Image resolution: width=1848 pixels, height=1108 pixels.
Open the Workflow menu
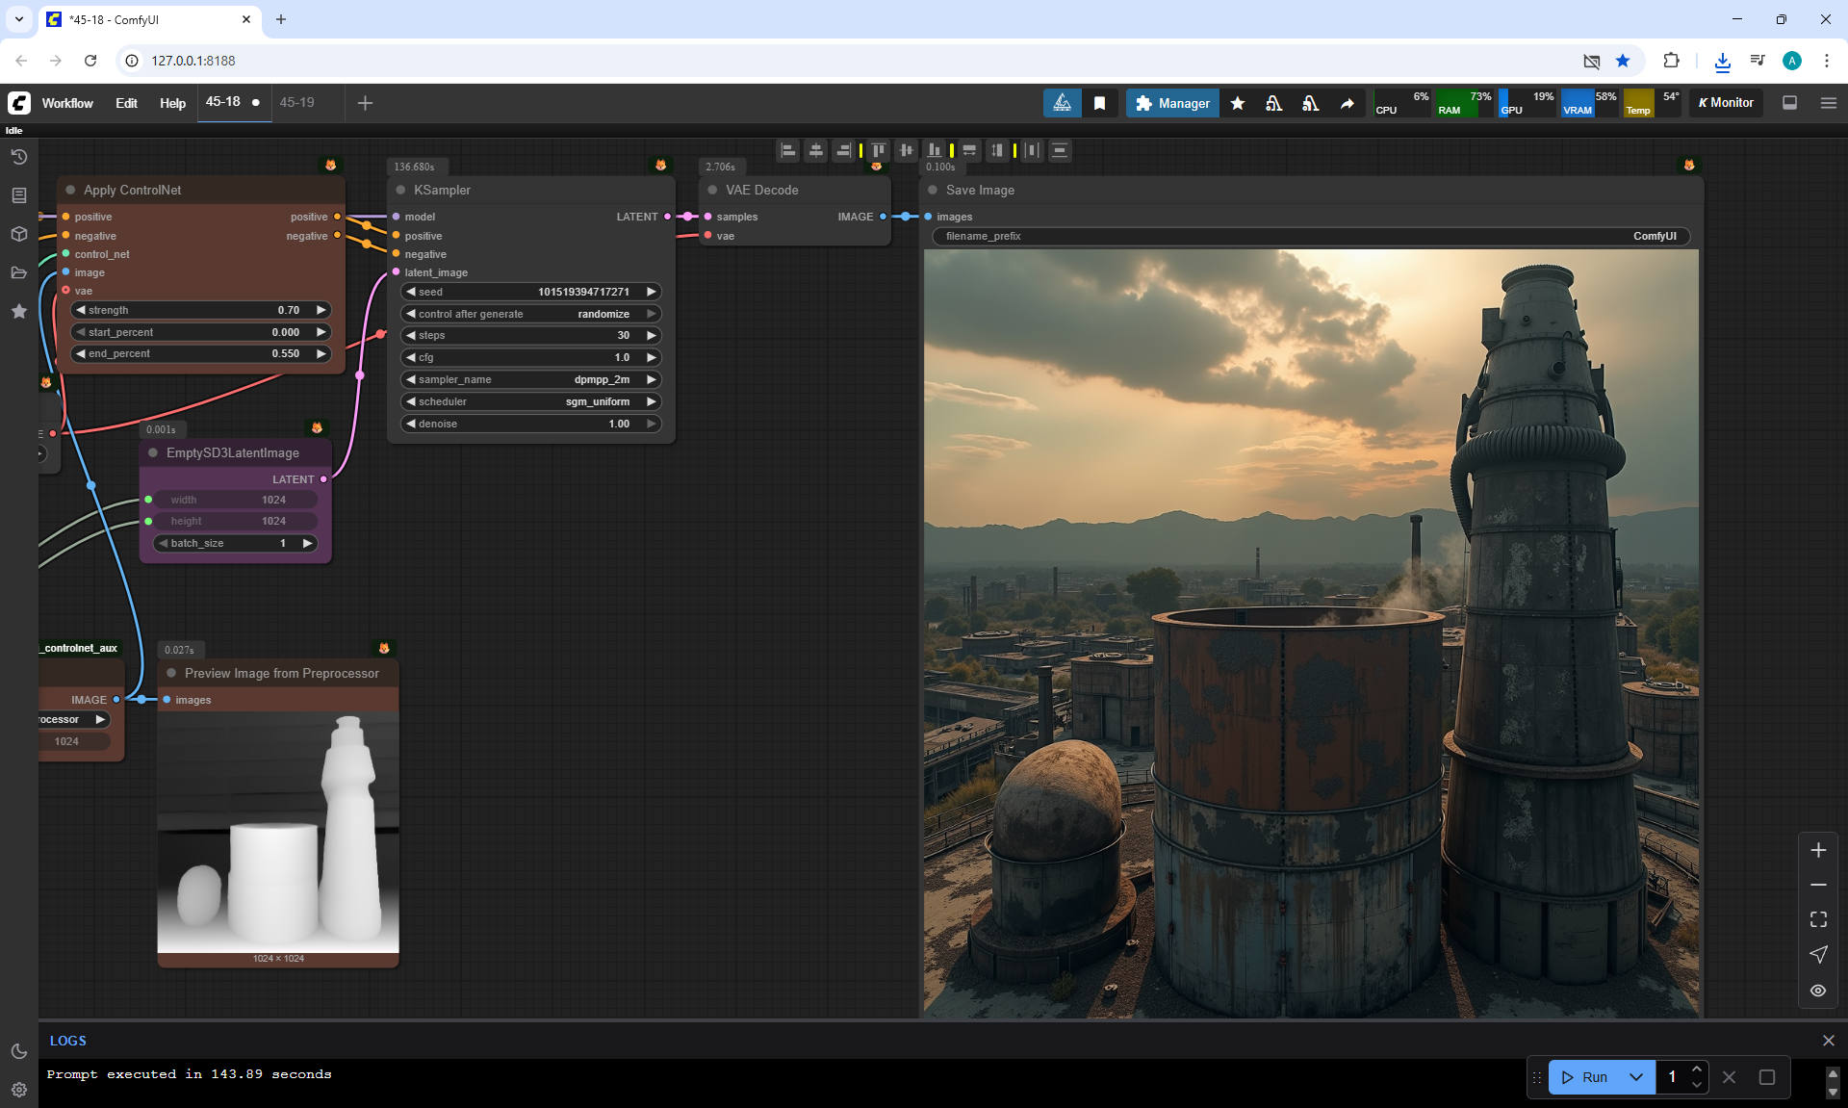pyautogui.click(x=67, y=103)
